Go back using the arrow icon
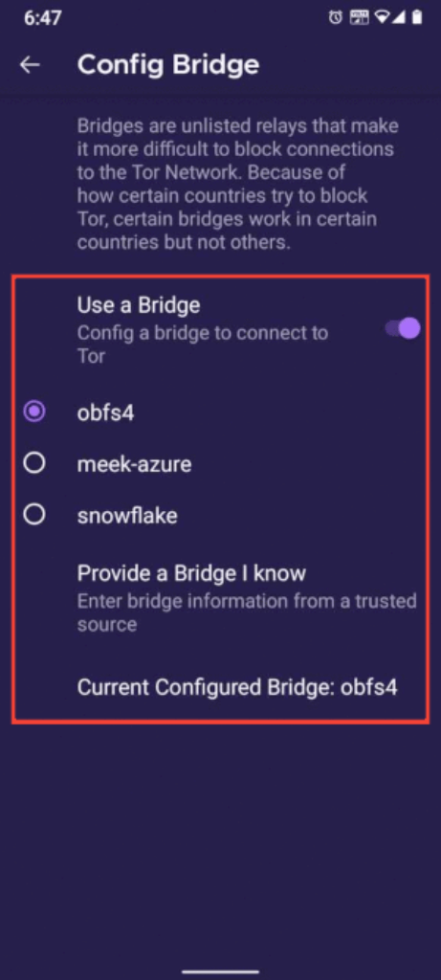 pyautogui.click(x=30, y=64)
